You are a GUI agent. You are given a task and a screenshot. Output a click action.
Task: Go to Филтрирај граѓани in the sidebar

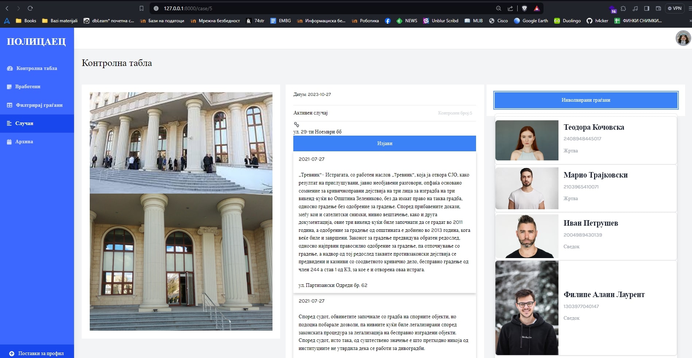click(x=39, y=105)
